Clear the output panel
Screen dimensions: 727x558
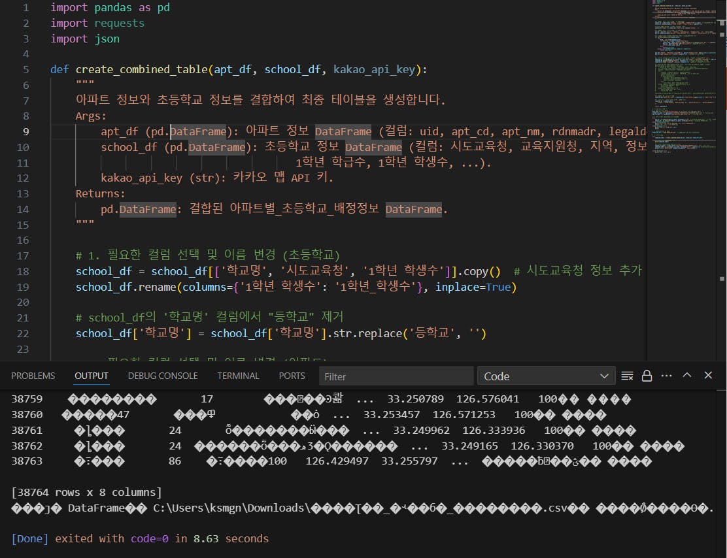pos(627,376)
